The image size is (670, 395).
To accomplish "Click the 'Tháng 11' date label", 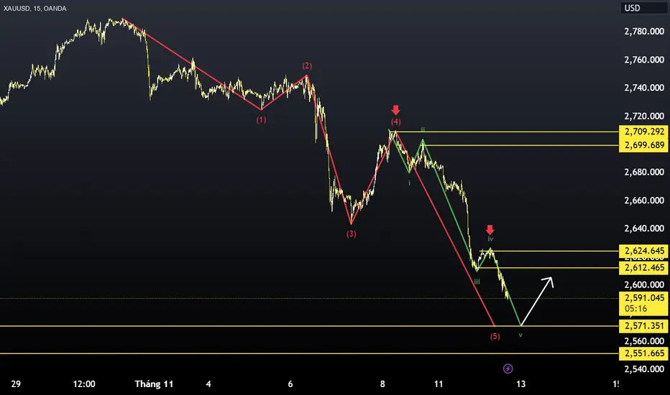I will [x=154, y=384].
